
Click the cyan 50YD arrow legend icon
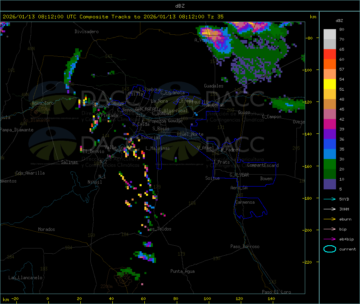(x=330, y=199)
